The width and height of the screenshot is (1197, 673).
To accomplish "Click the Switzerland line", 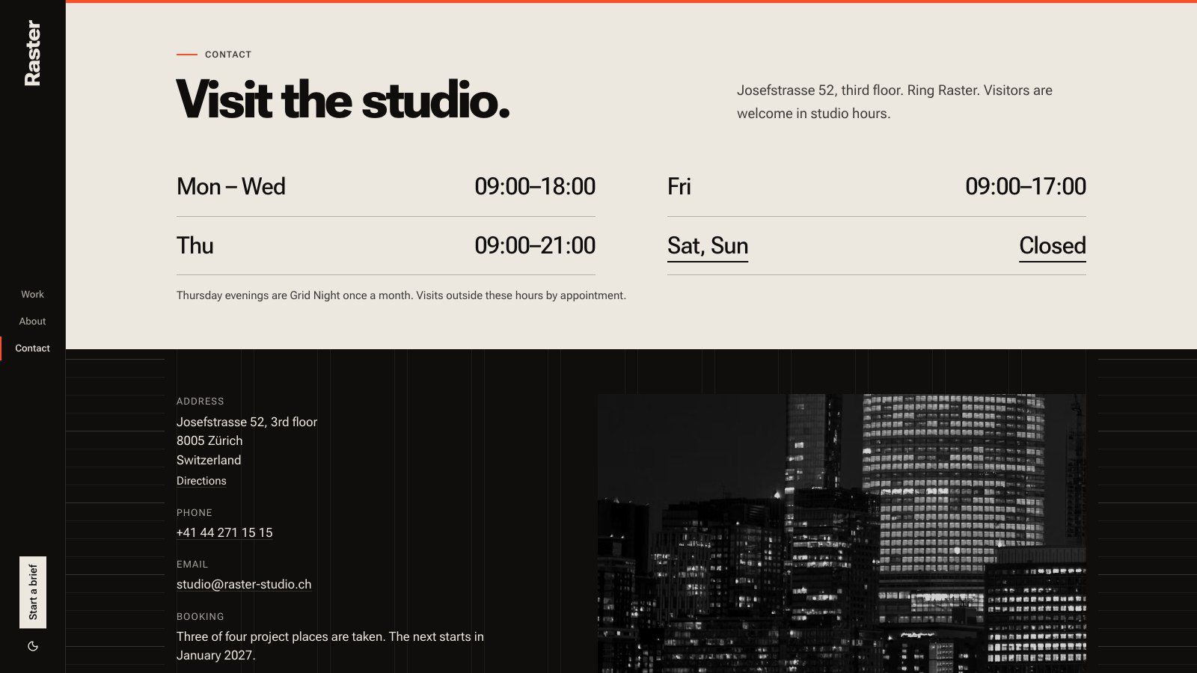I will pos(209,460).
